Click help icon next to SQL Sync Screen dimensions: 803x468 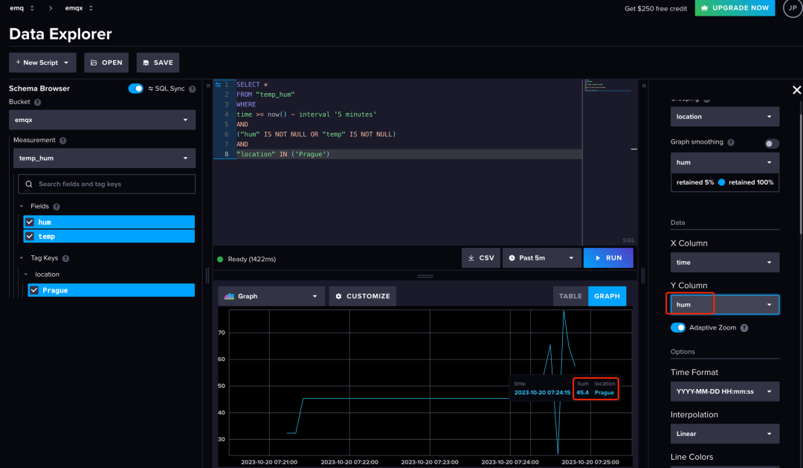(192, 89)
